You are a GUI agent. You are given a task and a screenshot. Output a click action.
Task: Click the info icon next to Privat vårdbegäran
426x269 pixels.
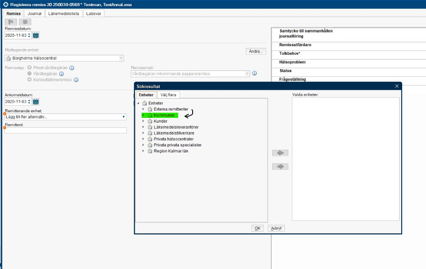tap(72, 68)
